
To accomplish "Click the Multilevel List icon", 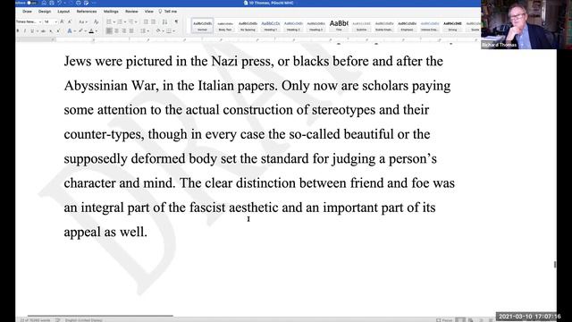I will [x=131, y=21].
